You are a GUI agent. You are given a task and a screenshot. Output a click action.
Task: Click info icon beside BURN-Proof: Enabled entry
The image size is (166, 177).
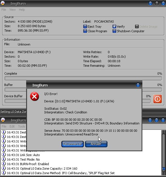pyautogui.click(x=4, y=163)
